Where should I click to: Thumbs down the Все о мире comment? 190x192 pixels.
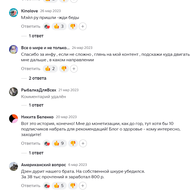pos(64,69)
